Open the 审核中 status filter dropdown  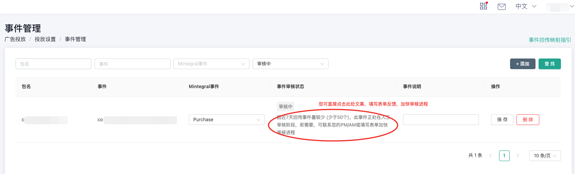pyautogui.click(x=291, y=64)
